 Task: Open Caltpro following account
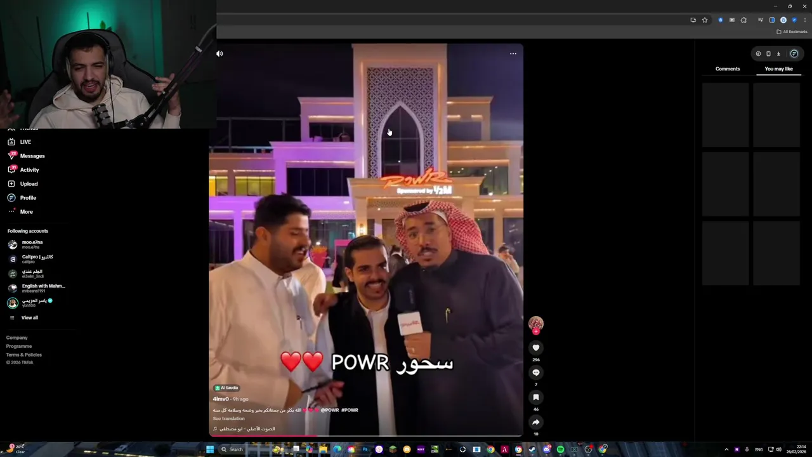(30, 259)
